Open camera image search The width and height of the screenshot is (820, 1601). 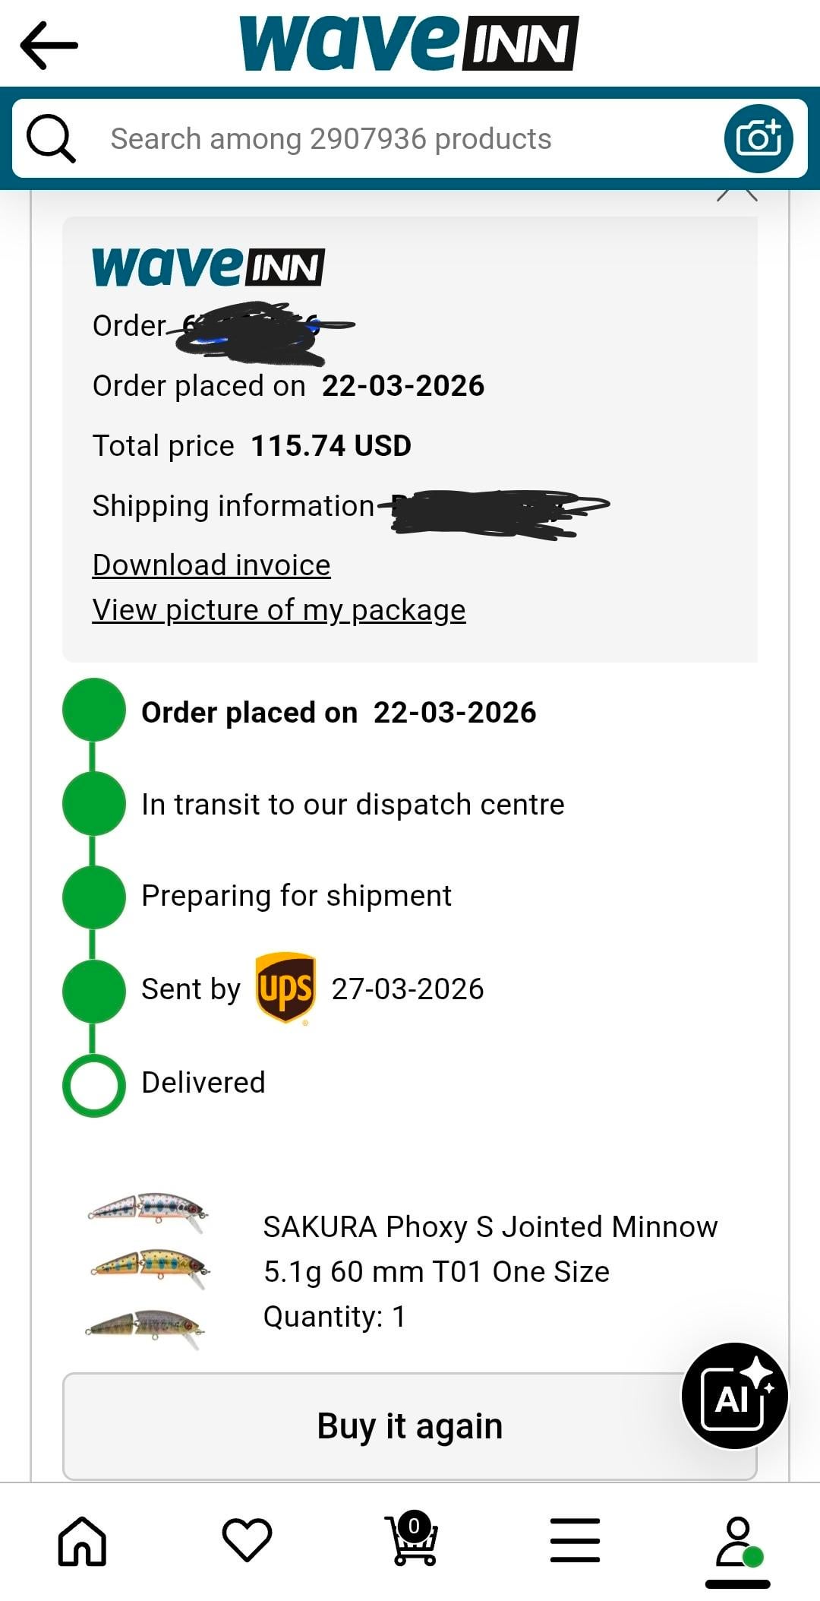tap(758, 139)
